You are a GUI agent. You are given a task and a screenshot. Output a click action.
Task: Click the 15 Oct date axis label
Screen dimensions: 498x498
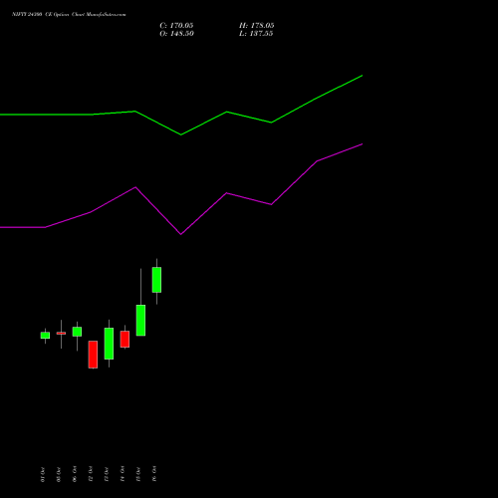coord(138,474)
